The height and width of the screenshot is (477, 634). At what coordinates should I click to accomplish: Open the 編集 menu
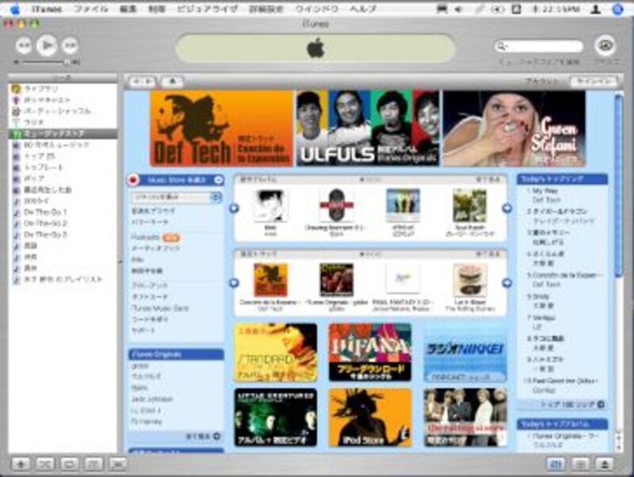point(128,9)
